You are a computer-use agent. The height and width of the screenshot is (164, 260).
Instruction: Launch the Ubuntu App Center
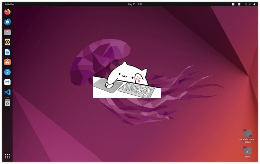pos(7,62)
